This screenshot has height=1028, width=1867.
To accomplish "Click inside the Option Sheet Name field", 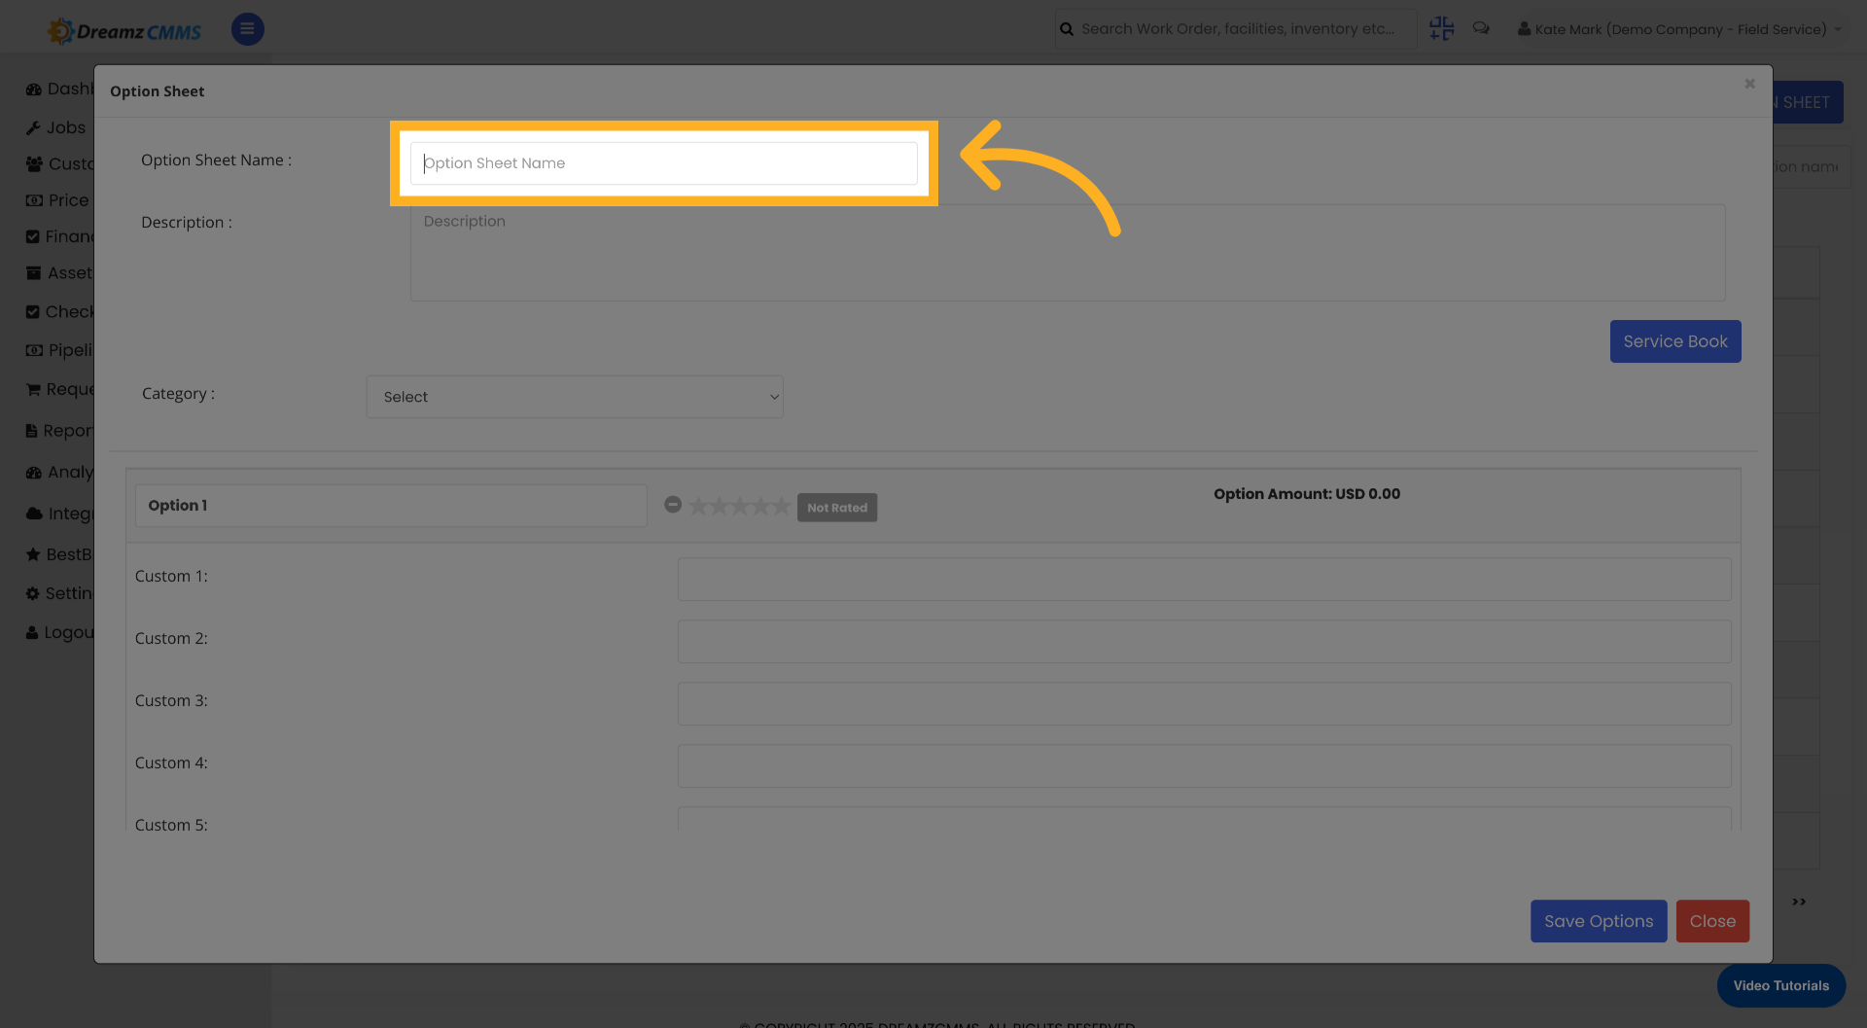I will click(664, 162).
